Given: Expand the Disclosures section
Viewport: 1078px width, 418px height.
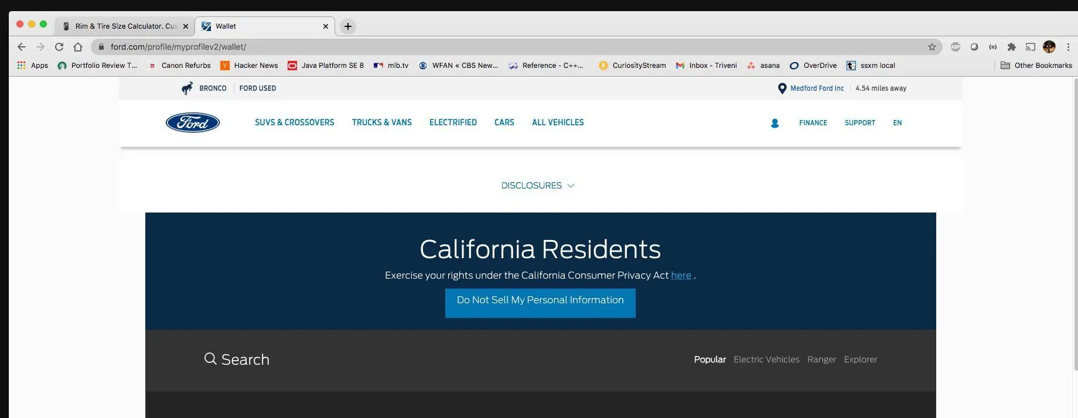Looking at the screenshot, I should click(x=538, y=186).
